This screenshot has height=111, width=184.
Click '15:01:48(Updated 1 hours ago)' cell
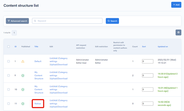click(x=167, y=90)
